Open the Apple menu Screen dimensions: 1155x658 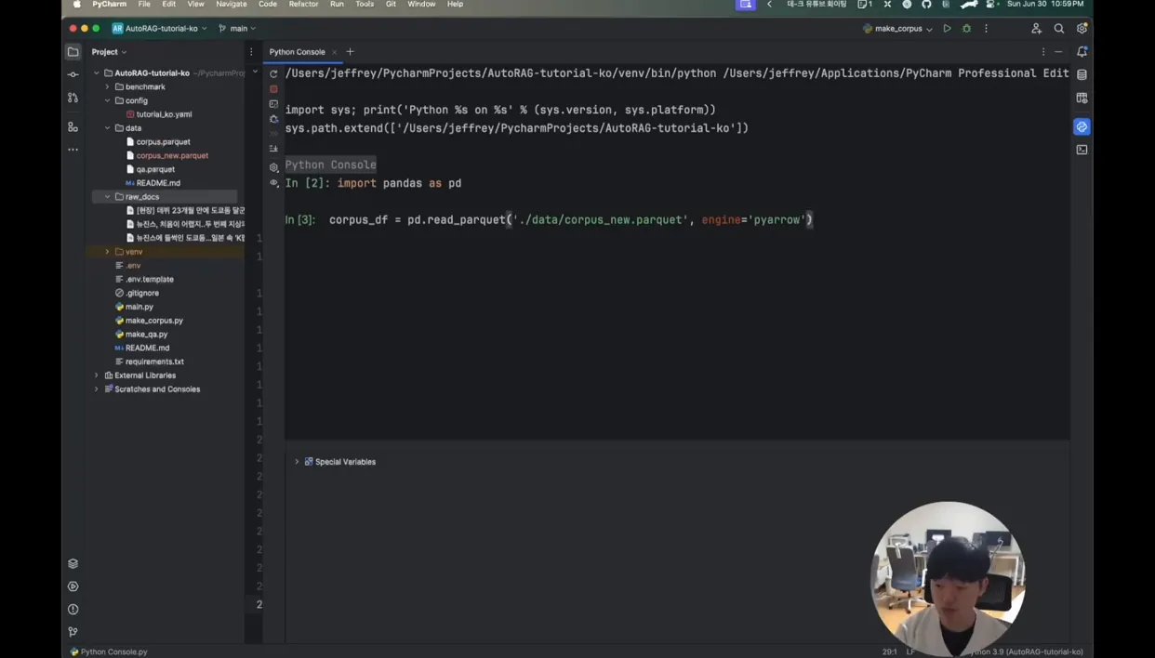click(76, 5)
